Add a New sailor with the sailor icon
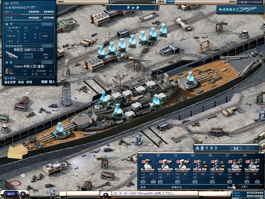 (232, 187)
